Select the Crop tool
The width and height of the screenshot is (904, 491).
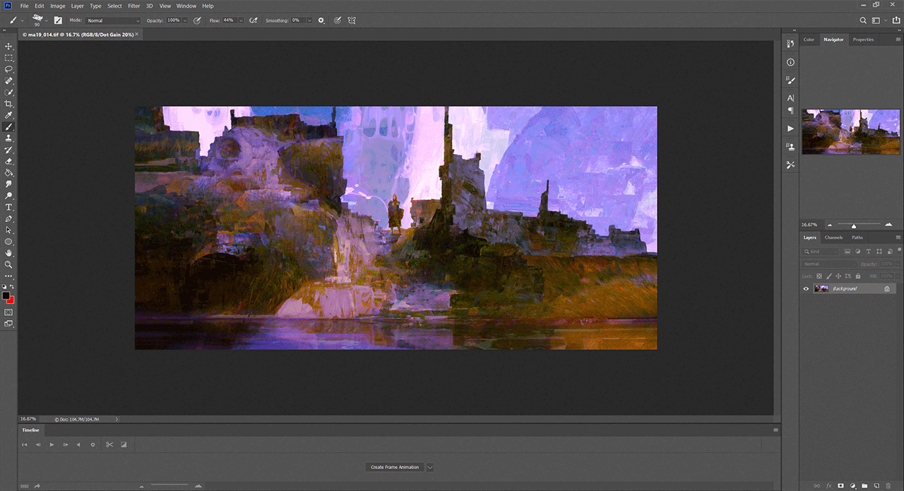[x=8, y=104]
